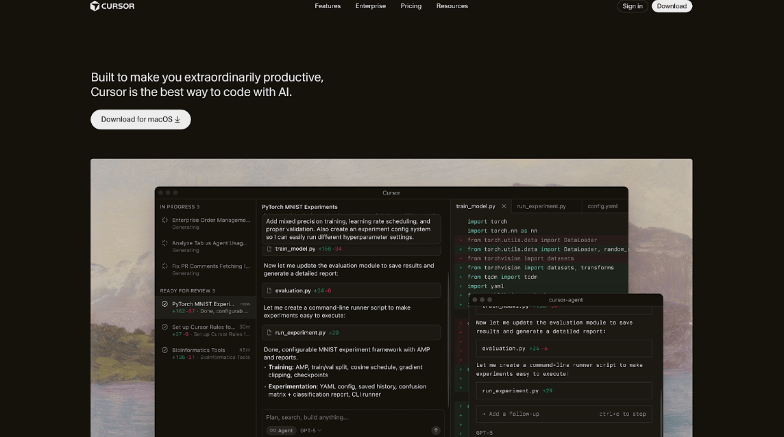This screenshot has width=784, height=437.
Task: Click spinner icon beside Analyze Tab vs Agent
Action: click(x=164, y=243)
